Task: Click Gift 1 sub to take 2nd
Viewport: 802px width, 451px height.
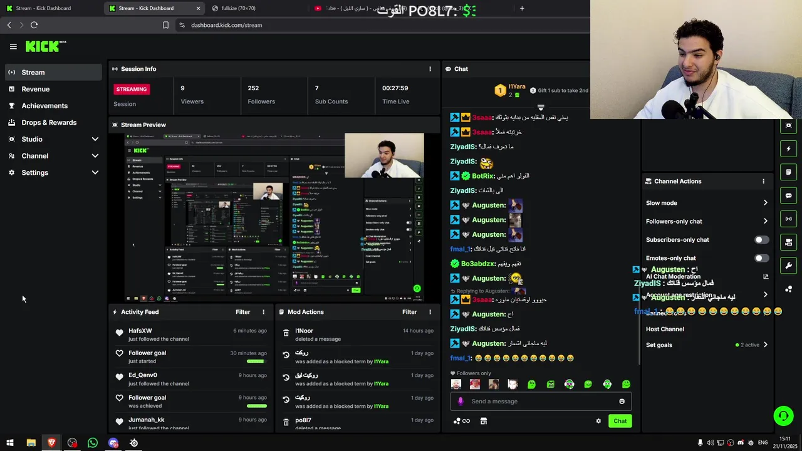Action: pos(559,91)
